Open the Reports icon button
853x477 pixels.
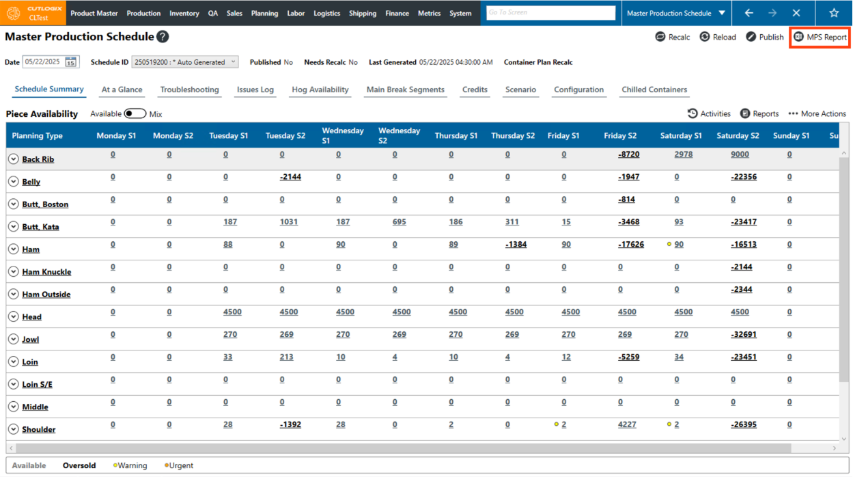click(746, 114)
